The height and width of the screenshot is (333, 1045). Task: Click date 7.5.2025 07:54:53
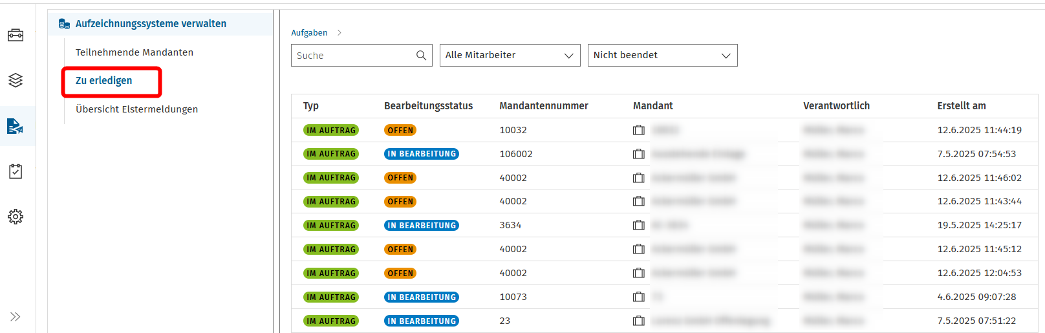click(976, 154)
